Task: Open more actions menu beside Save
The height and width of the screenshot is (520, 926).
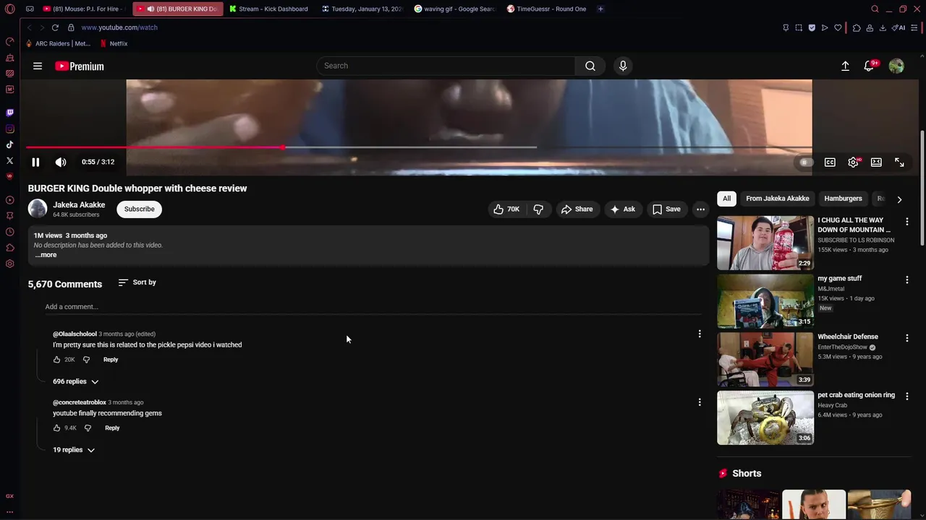Action: point(700,209)
